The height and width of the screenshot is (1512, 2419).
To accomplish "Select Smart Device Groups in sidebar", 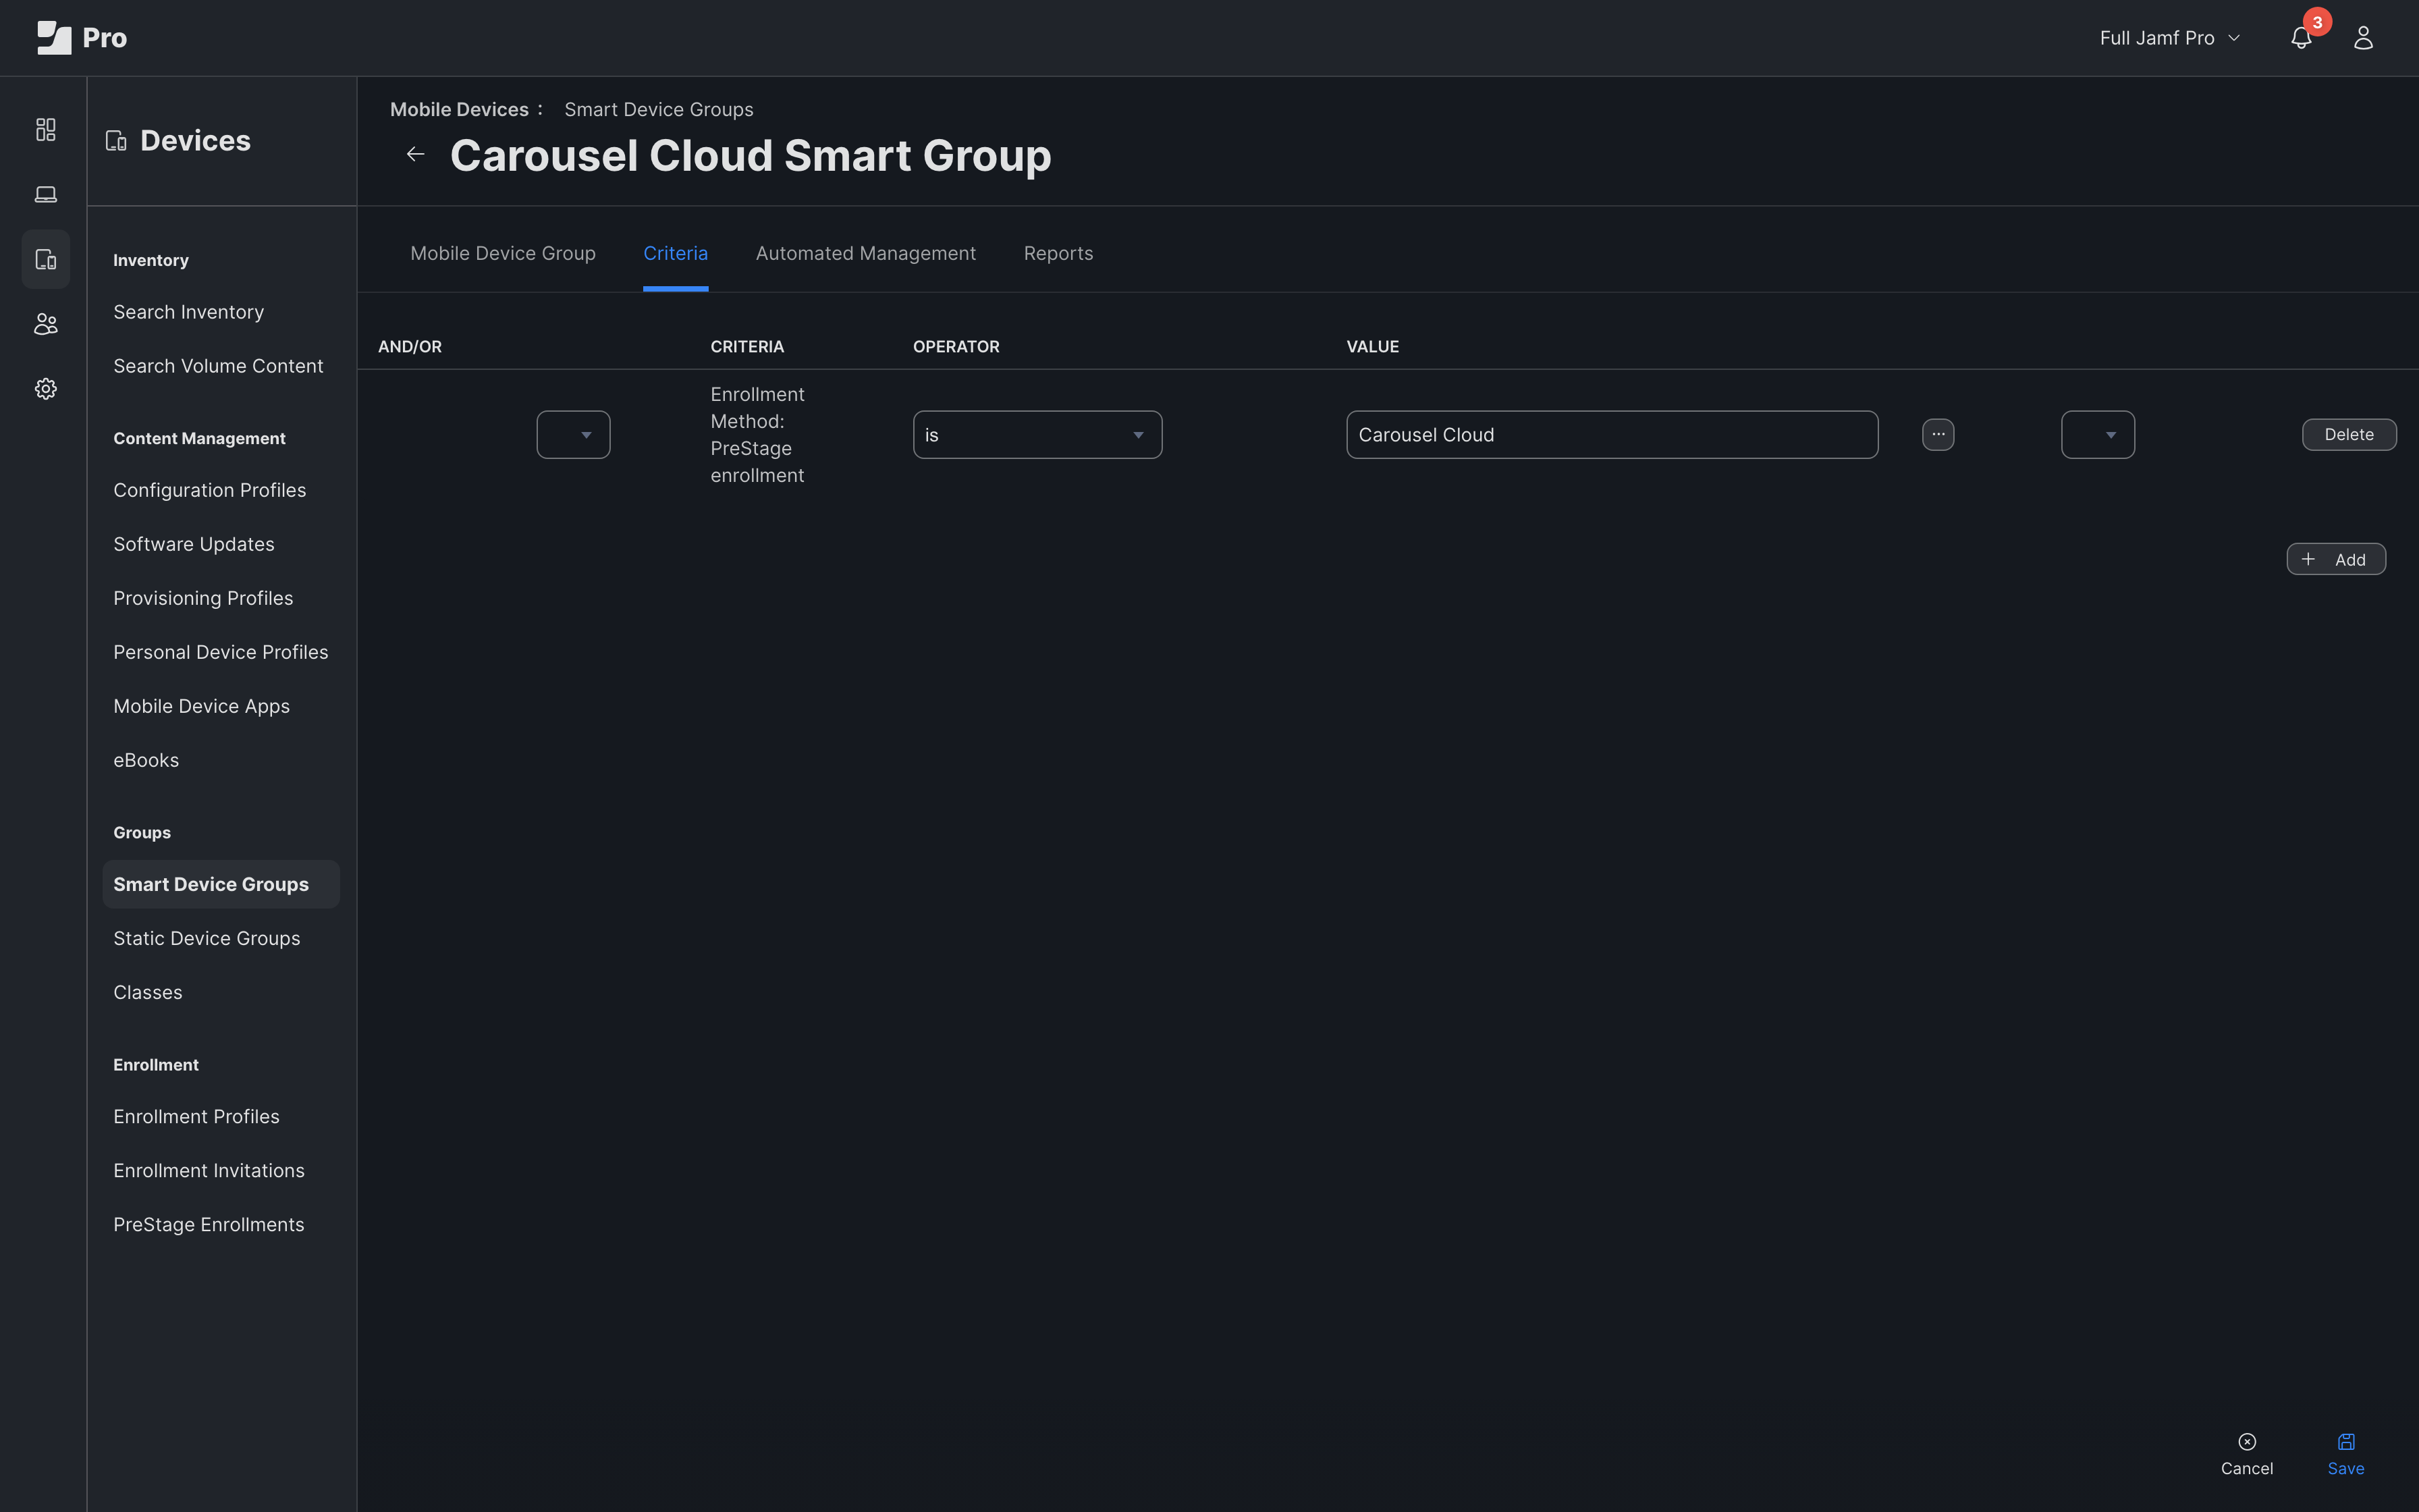I will (x=221, y=884).
